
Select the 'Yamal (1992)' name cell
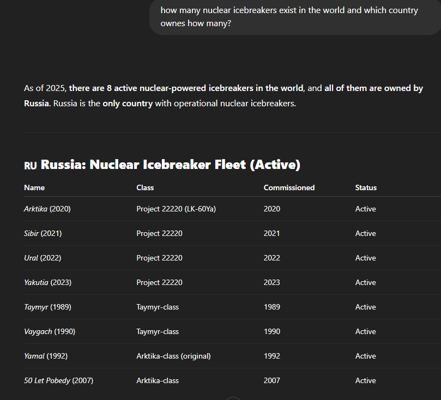click(46, 356)
